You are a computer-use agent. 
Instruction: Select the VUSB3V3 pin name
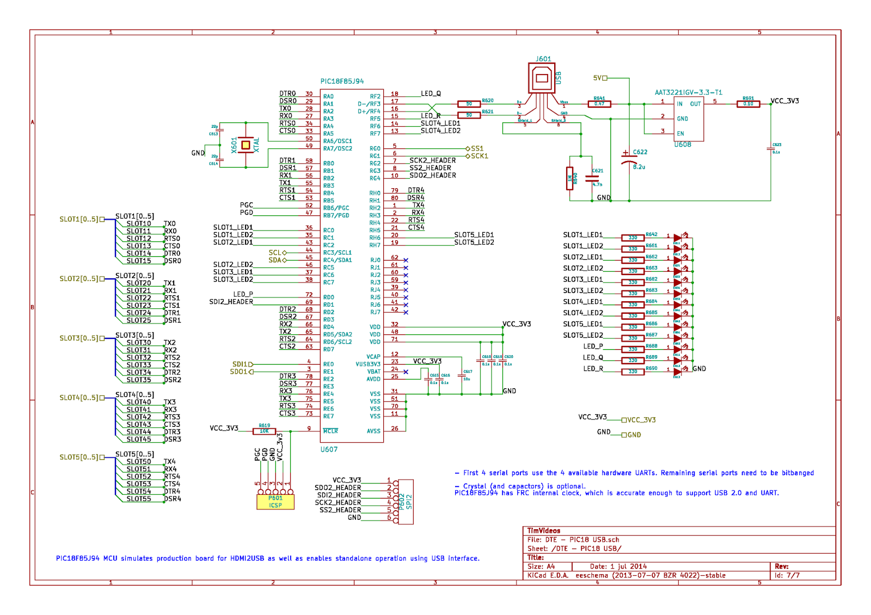click(x=368, y=364)
